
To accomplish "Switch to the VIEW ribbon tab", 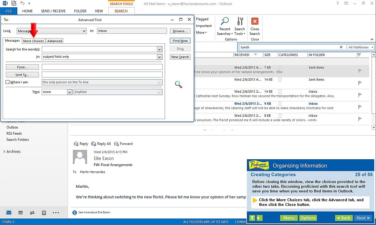I will (99, 11).
